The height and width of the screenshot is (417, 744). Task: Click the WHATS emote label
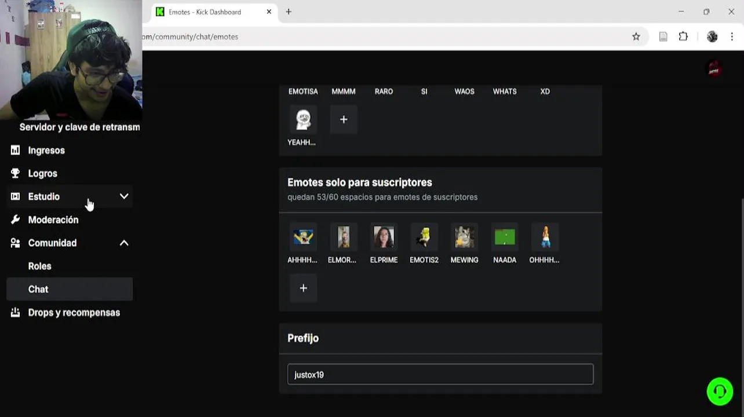point(505,92)
